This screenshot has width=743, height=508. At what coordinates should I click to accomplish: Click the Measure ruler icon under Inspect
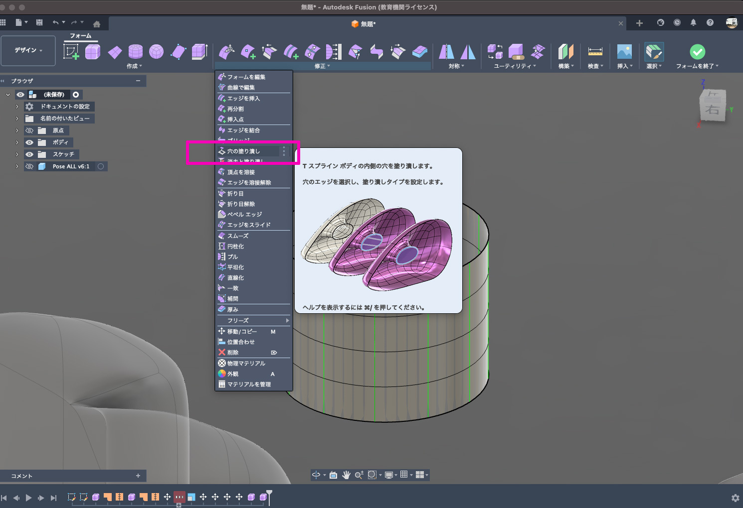(x=595, y=52)
